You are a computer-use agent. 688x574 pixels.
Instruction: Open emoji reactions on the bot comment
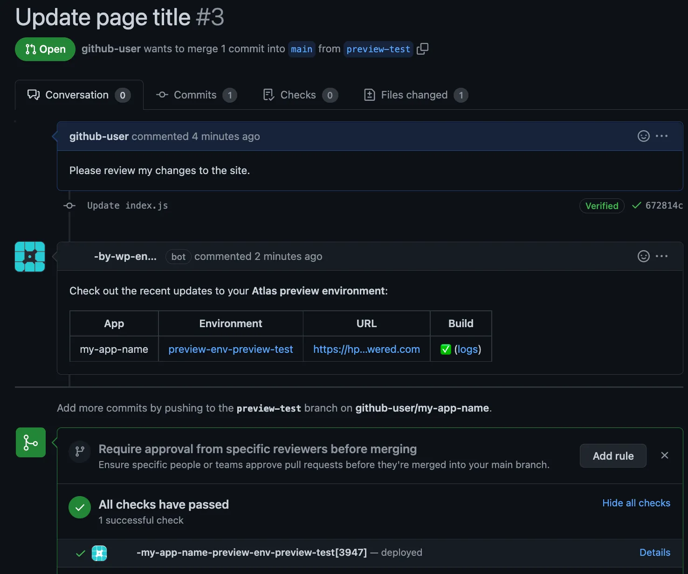643,256
